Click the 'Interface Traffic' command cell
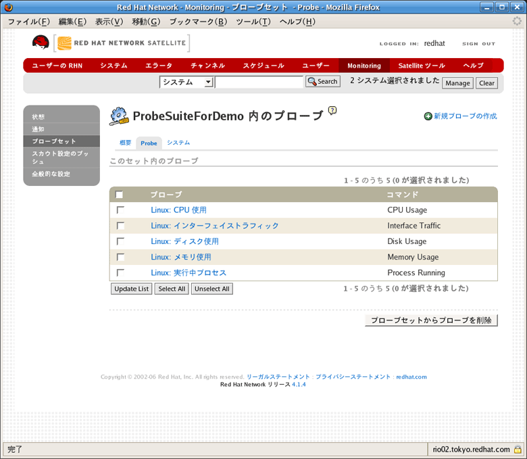 click(413, 226)
